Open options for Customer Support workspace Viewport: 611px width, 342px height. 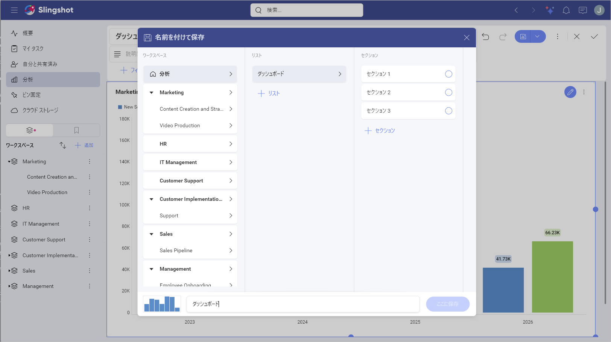(90, 240)
